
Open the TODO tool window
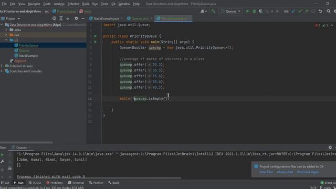[x=35, y=183]
